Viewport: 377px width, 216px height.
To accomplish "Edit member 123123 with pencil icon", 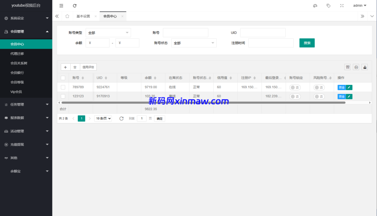I will click(x=349, y=96).
